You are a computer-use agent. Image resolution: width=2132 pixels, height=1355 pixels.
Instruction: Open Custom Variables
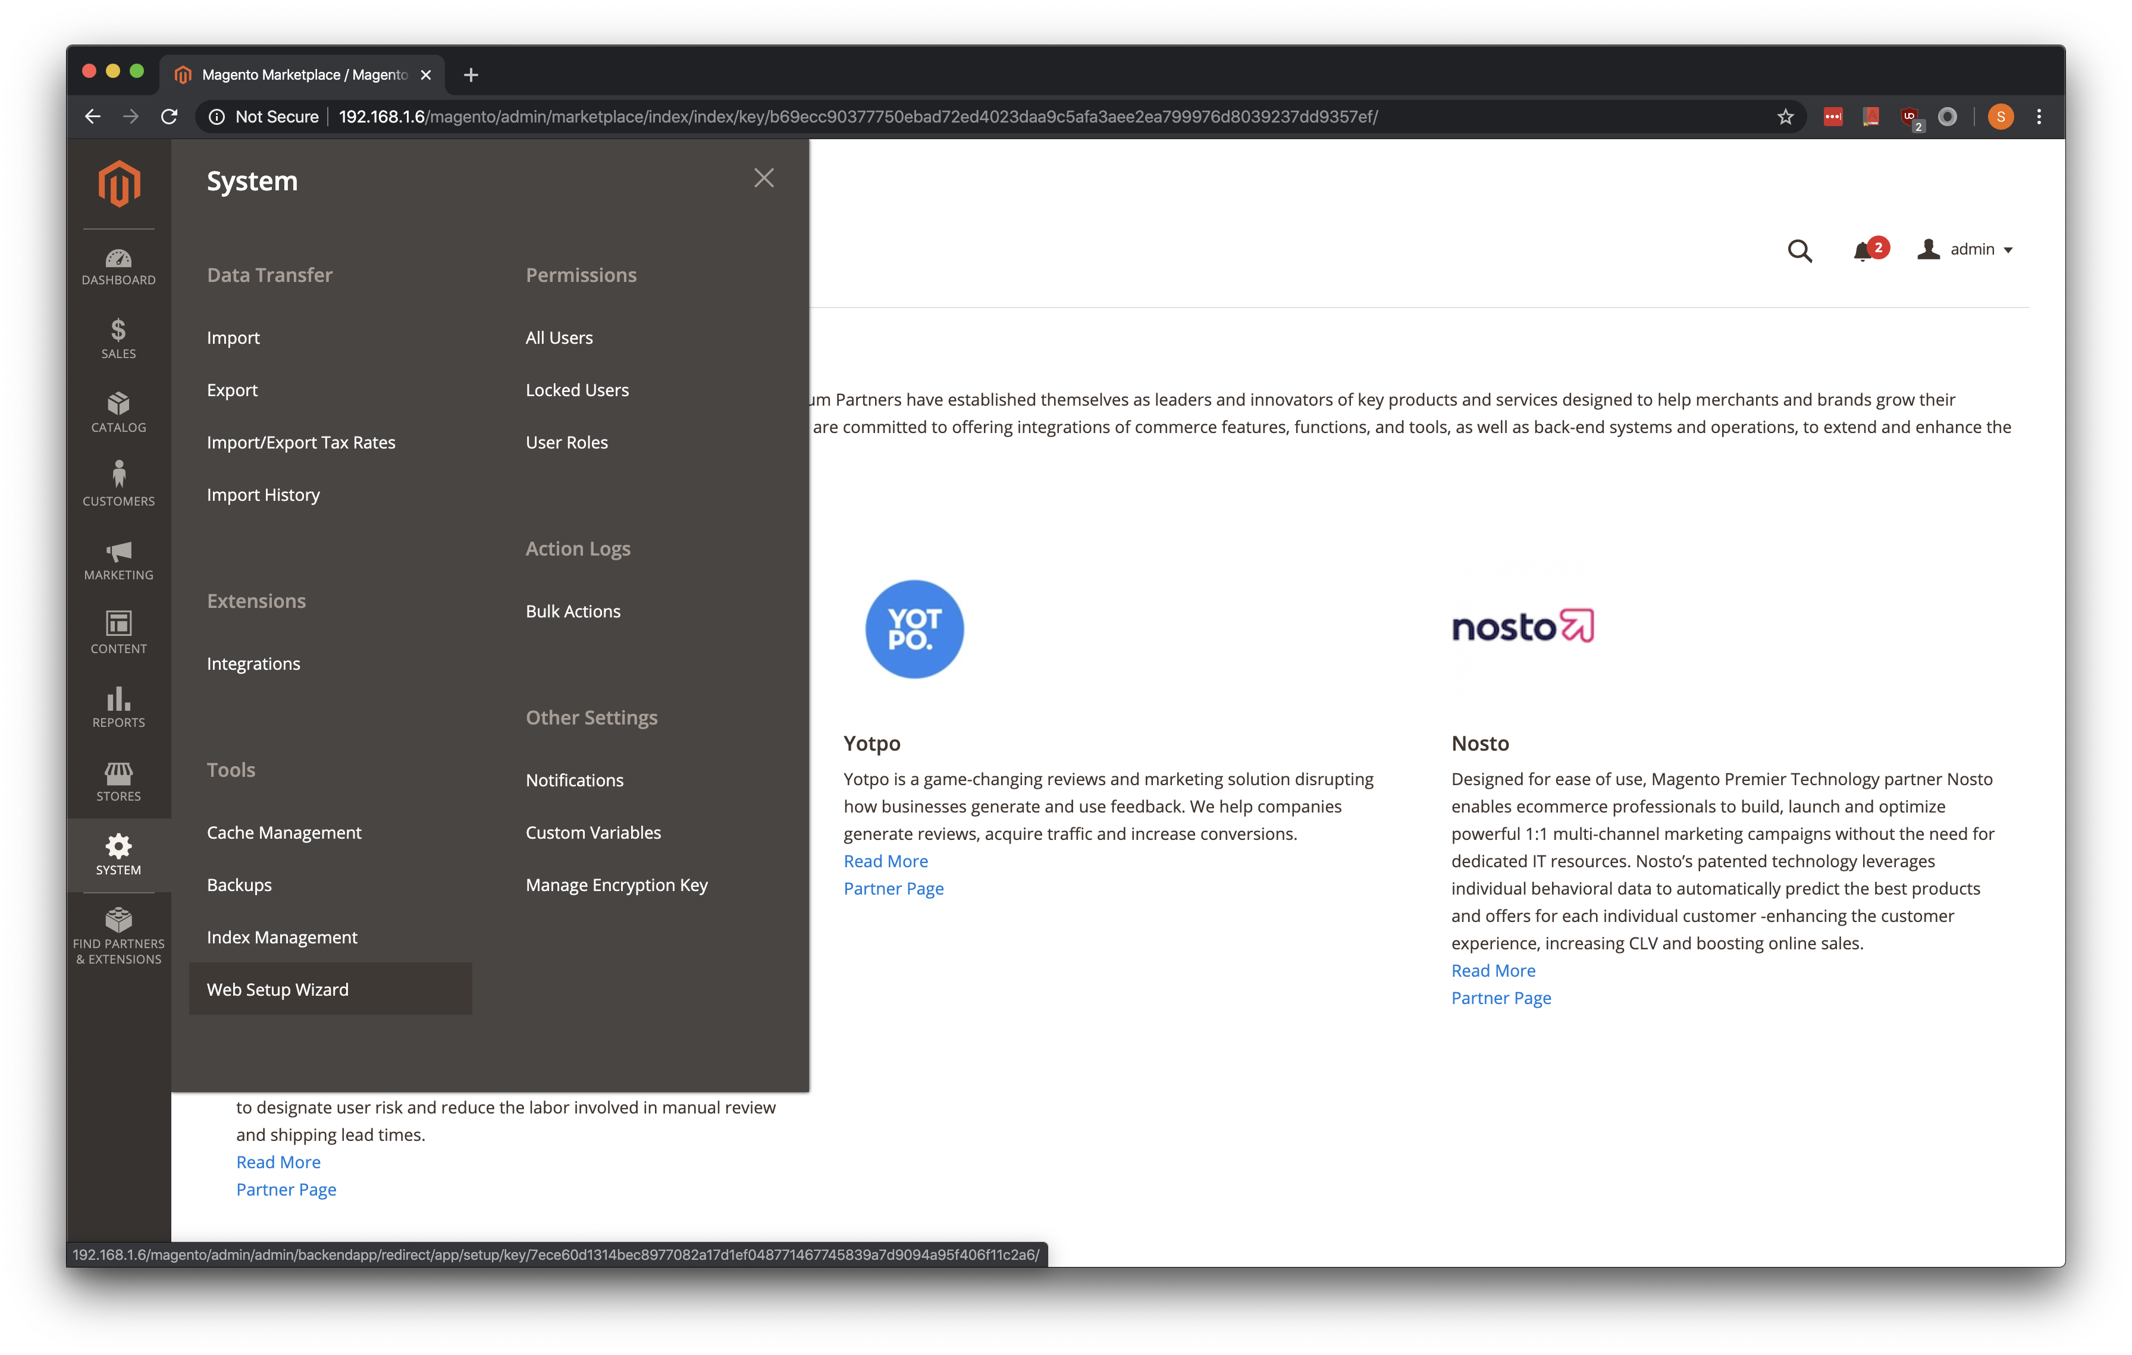click(593, 832)
